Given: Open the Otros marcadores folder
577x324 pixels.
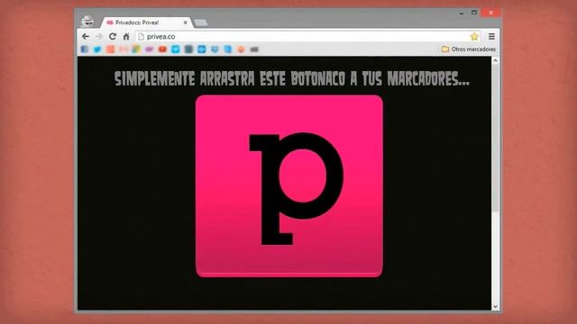Looking at the screenshot, I should click(469, 49).
